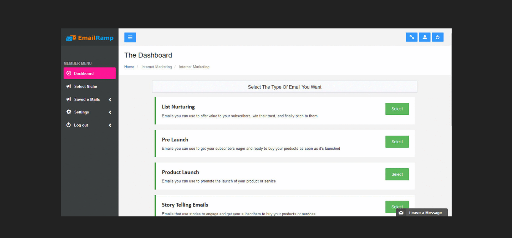Open Select Niche menu item
Viewport: 512px width, 238px height.
[x=90, y=86]
